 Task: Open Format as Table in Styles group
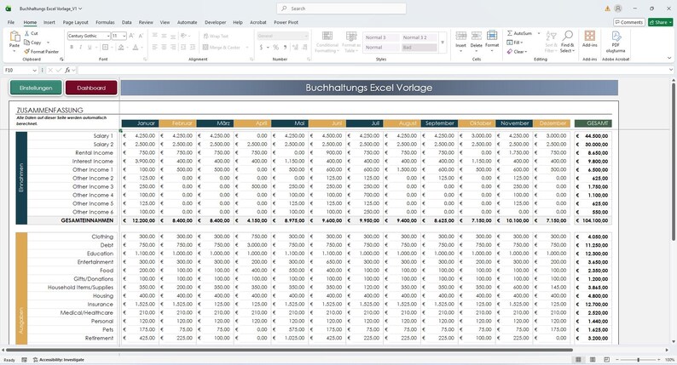point(351,42)
